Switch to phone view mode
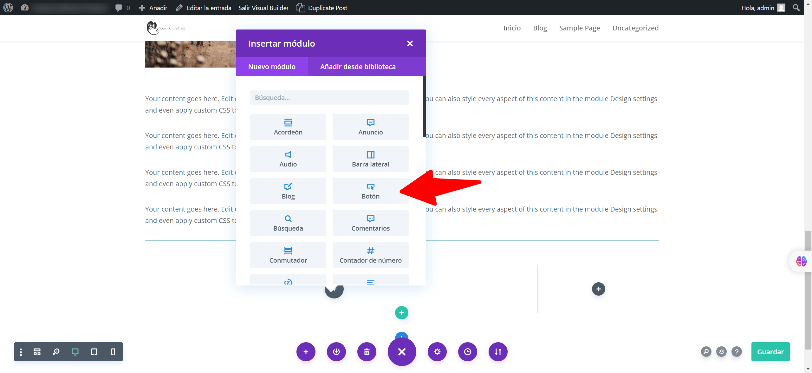This screenshot has width=812, height=373. pyautogui.click(x=113, y=351)
